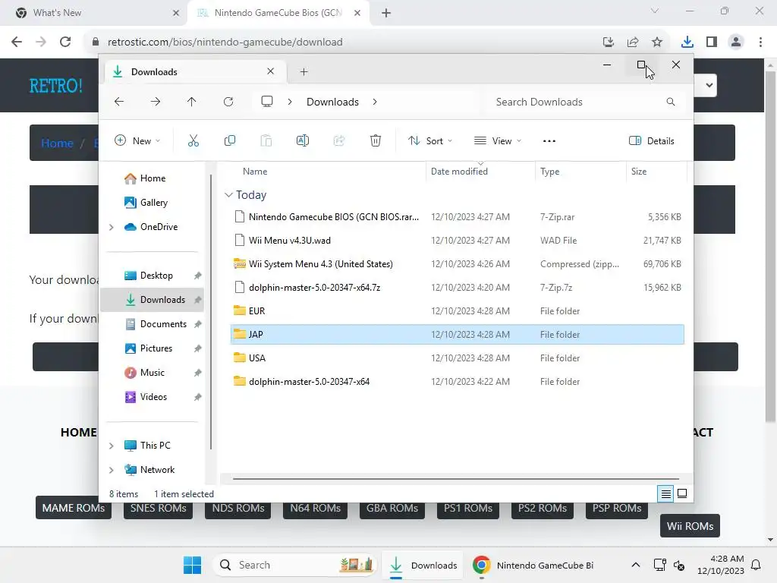The height and width of the screenshot is (583, 777).
Task: Click the MAME ROMs button on webpage
Action: (74, 509)
